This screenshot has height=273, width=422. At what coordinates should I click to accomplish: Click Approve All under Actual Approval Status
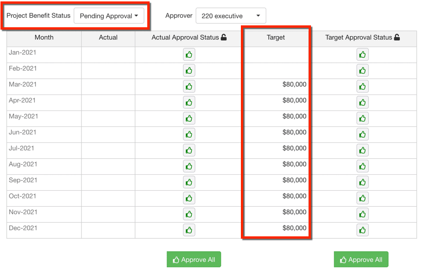[x=194, y=259]
